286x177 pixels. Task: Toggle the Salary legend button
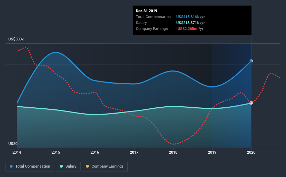coord(68,167)
